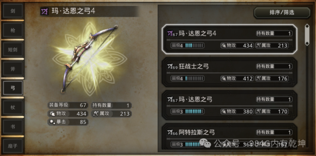The width and height of the screenshot is (316, 156).
Task: Click the 暴击 critical icon
Action: pyautogui.click(x=52, y=122)
